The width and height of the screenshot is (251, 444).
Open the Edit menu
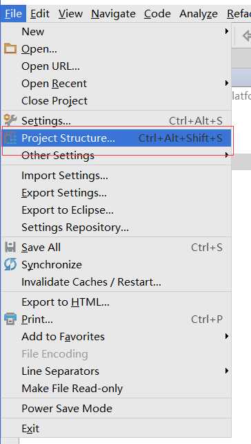(40, 14)
